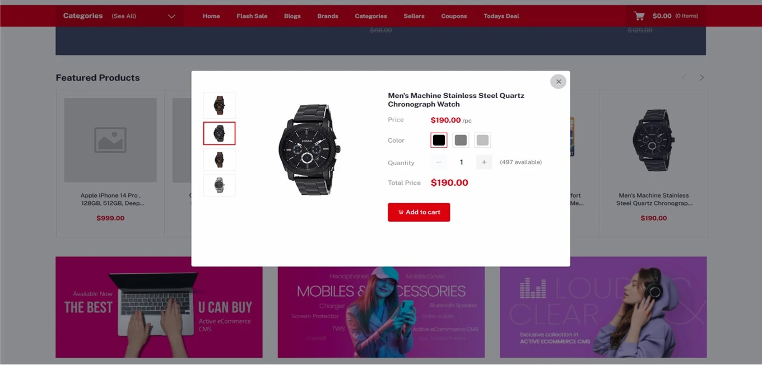Expand the Categories dropdown chevron
762x365 pixels.
click(x=171, y=16)
